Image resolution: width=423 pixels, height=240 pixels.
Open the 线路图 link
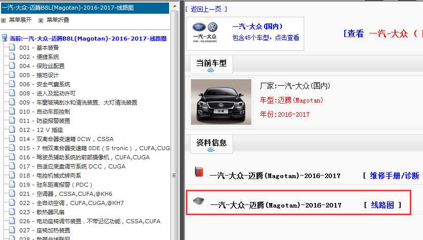coord(382,205)
